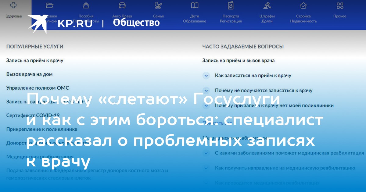Click the gavel icon for Штрафы Долги
Viewport: 366px width, 192px height.
[x=267, y=5]
